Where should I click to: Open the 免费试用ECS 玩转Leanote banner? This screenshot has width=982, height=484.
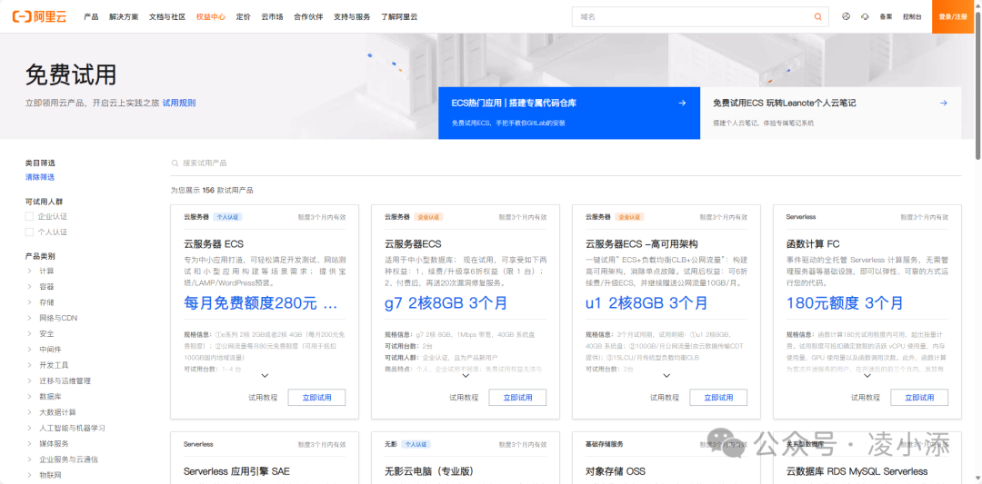[x=830, y=113]
